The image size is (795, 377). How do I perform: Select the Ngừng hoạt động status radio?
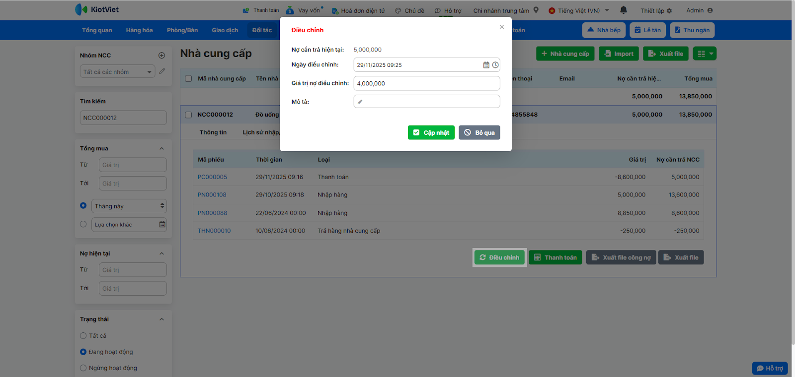tap(83, 368)
